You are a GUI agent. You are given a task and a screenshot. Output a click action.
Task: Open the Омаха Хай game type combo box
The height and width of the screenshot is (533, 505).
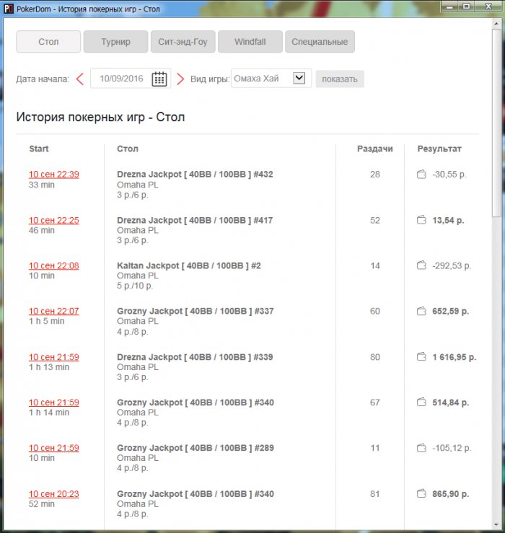tap(271, 79)
